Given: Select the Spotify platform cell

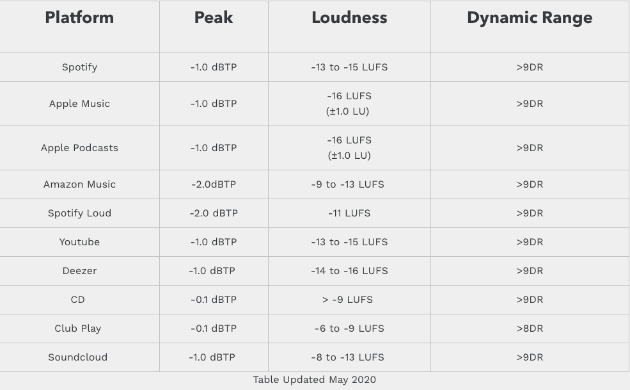Looking at the screenshot, I should pyautogui.click(x=79, y=67).
